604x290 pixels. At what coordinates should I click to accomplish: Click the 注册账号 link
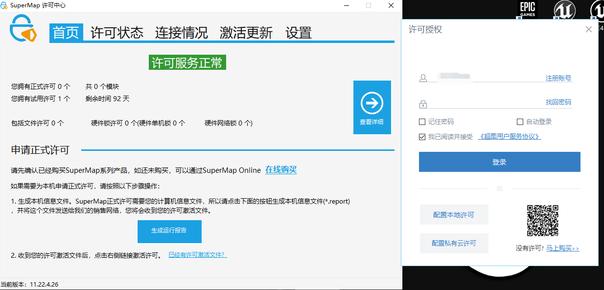[x=558, y=78]
